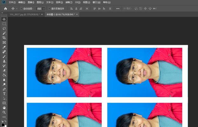Viewport: 198px width, 127px height.
Task: Open the 视图(V) menu
Action: pyautogui.click(x=86, y=2)
